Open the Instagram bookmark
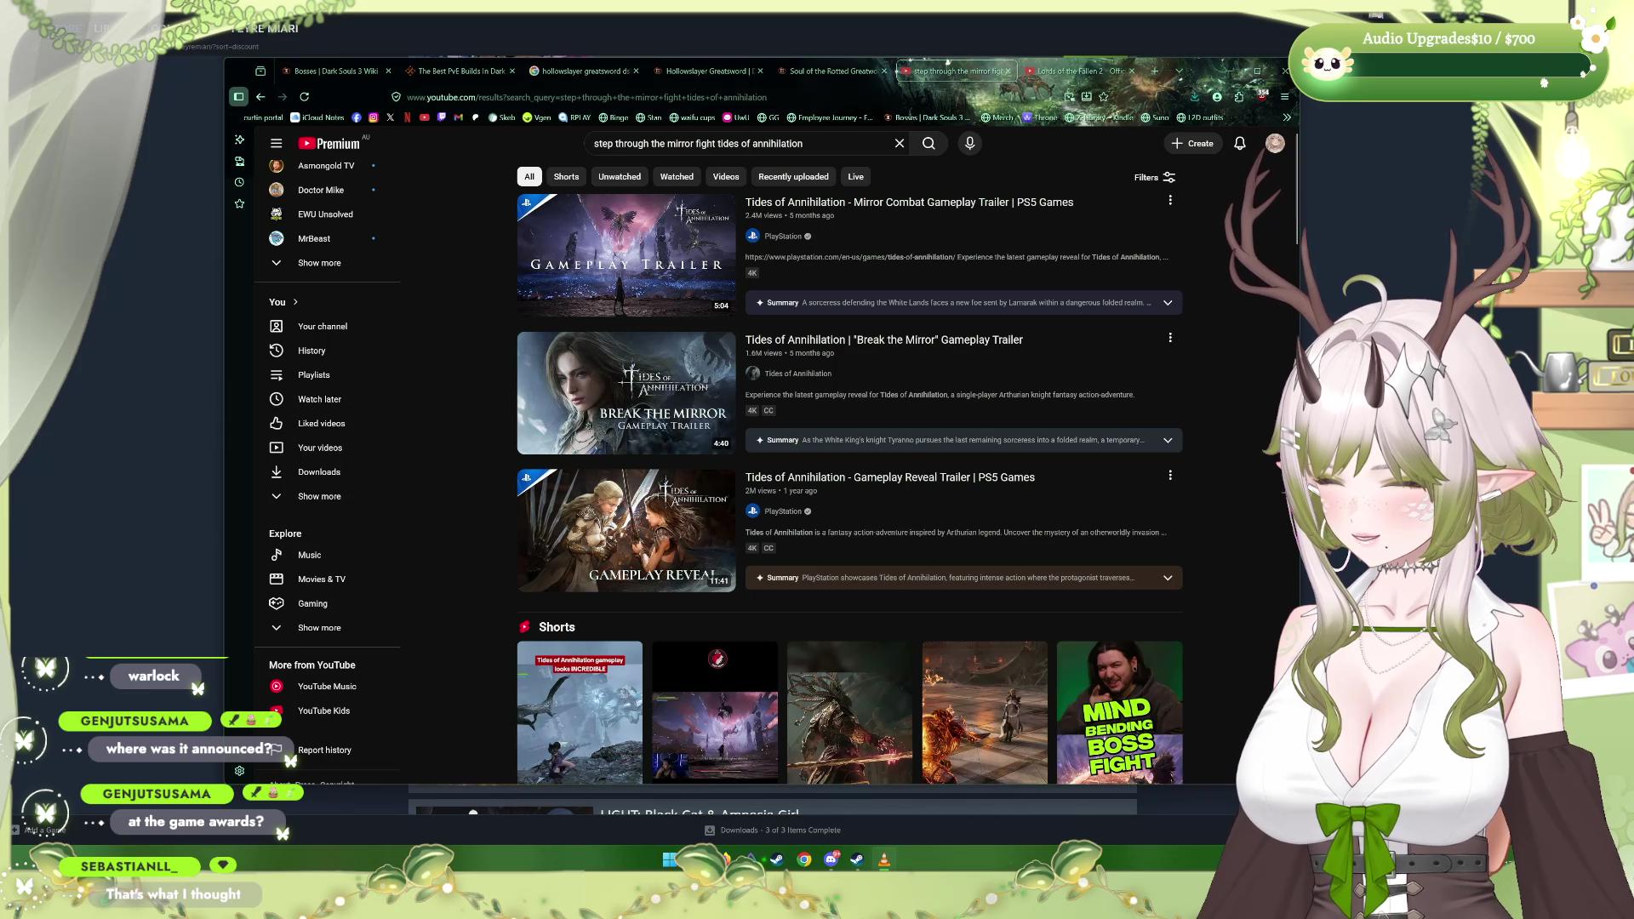 (373, 117)
